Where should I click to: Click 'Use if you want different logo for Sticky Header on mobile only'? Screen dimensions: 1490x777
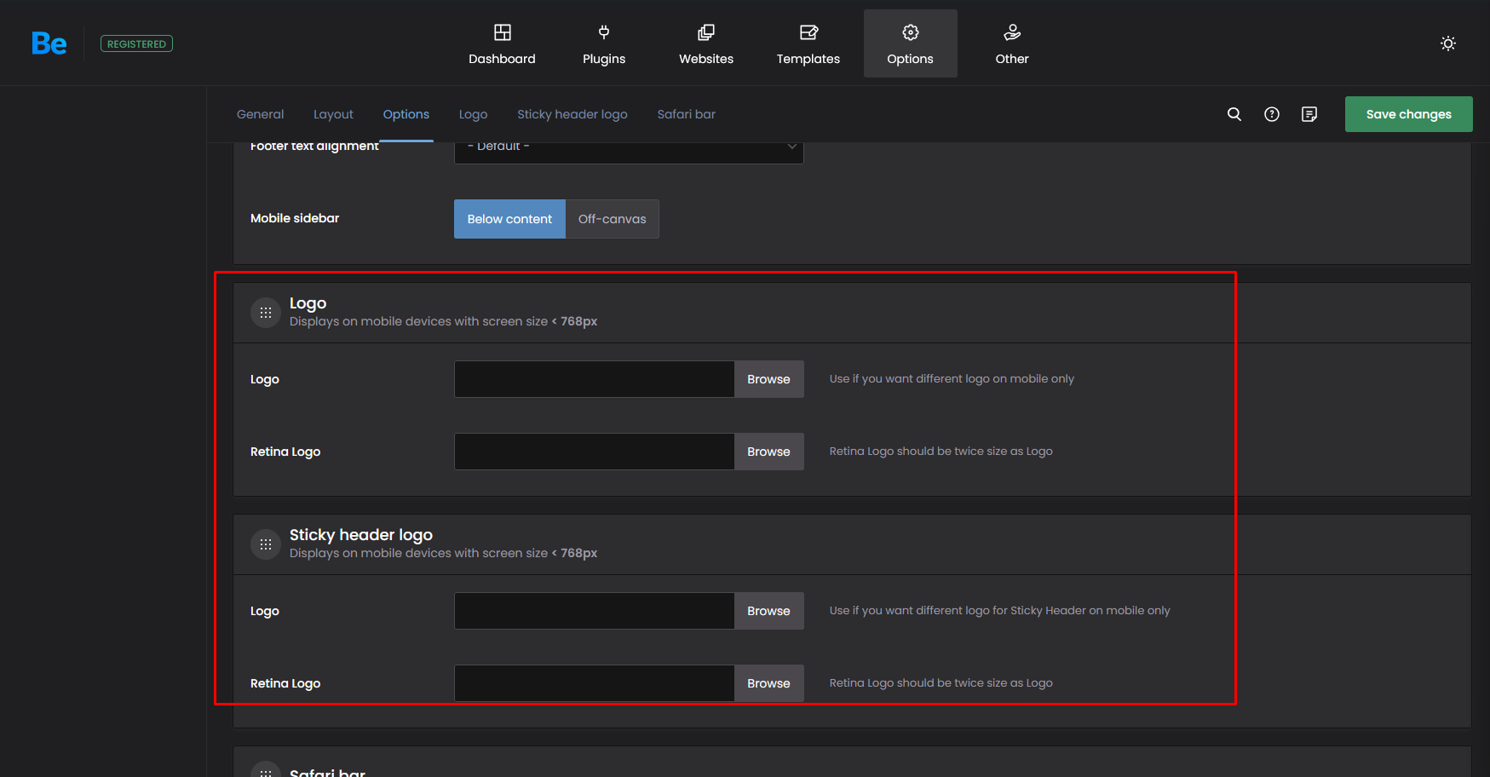tap(999, 610)
